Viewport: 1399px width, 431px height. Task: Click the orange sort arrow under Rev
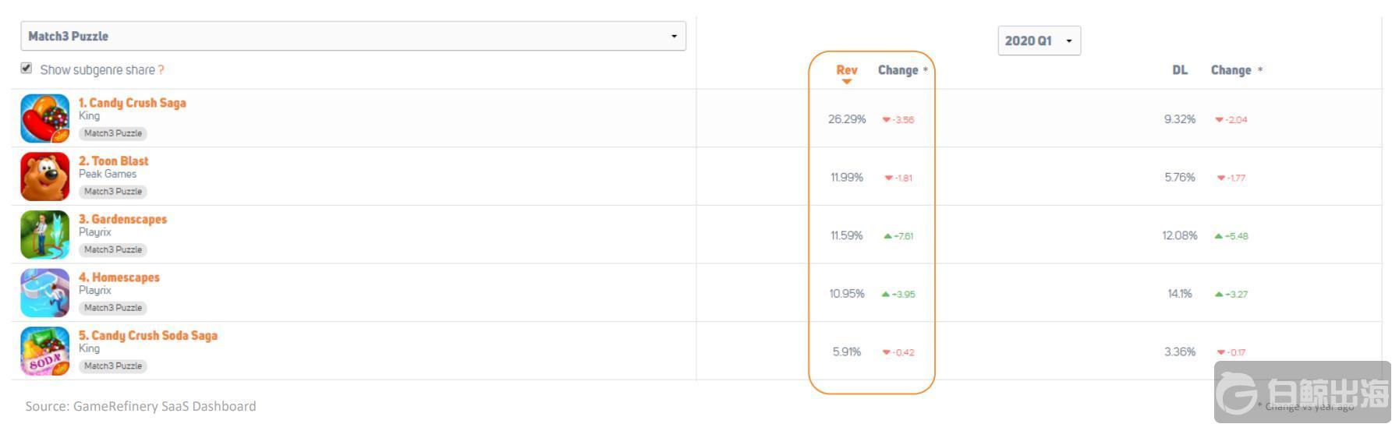pos(846,82)
